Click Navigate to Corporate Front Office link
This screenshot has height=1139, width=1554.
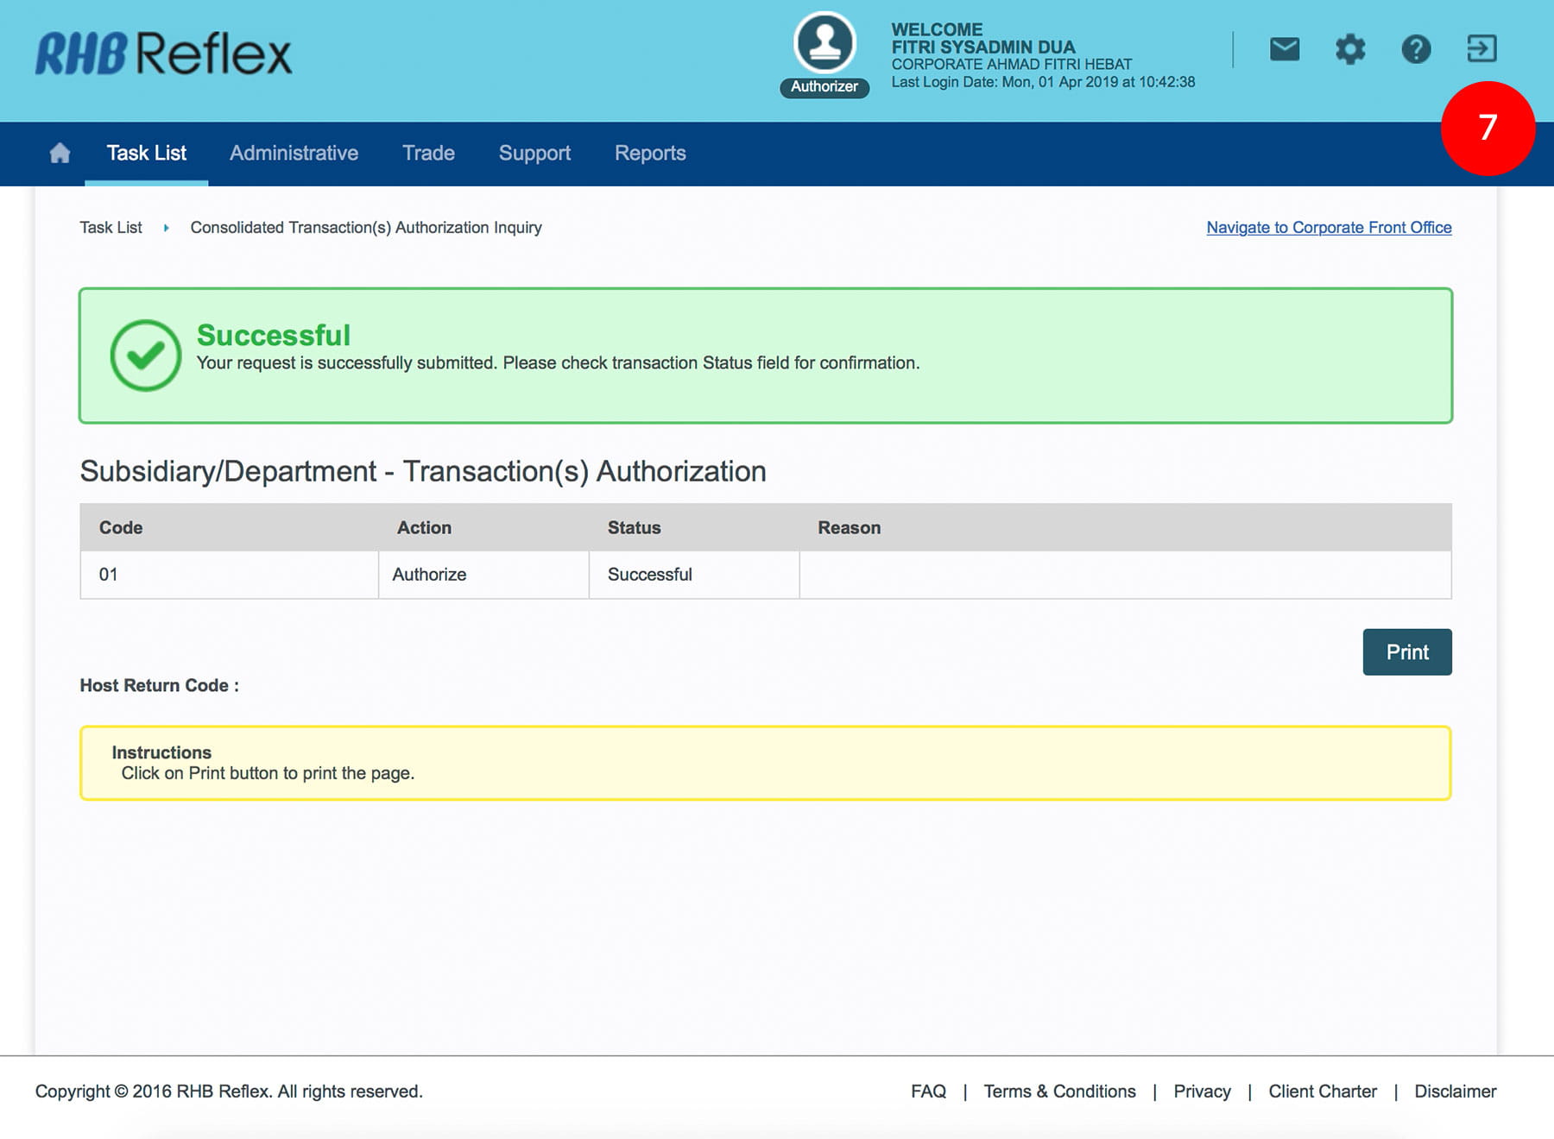click(x=1329, y=228)
